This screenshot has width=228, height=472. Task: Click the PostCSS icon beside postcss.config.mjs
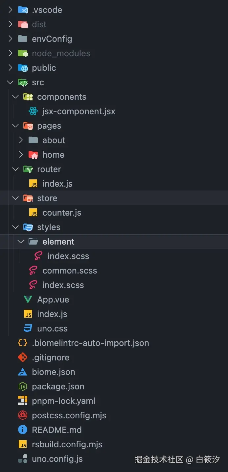coord(23,415)
